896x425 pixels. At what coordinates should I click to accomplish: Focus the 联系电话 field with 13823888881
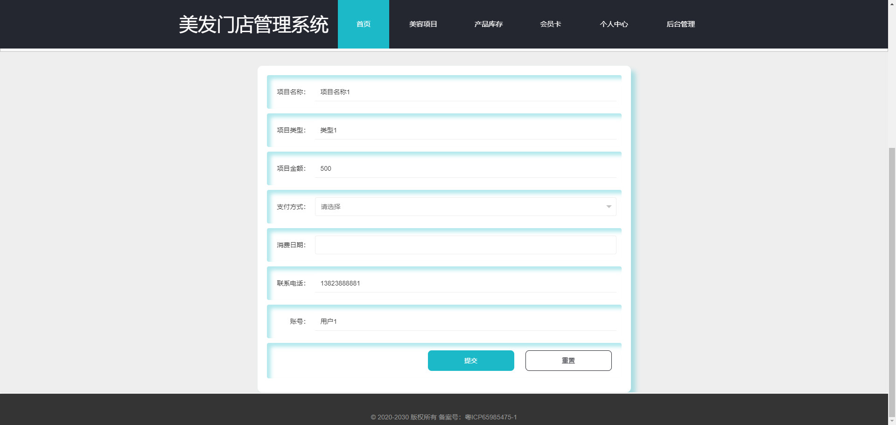tap(465, 283)
